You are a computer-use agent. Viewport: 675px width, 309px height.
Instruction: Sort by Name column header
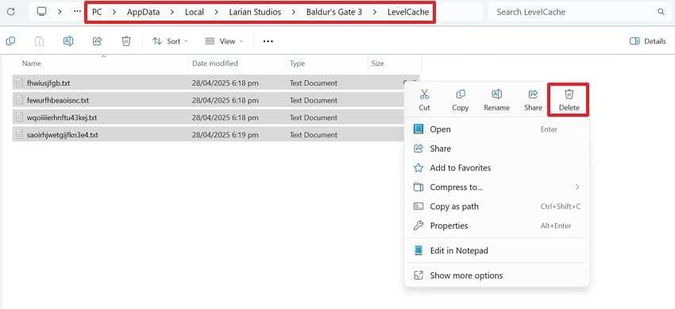(x=32, y=64)
